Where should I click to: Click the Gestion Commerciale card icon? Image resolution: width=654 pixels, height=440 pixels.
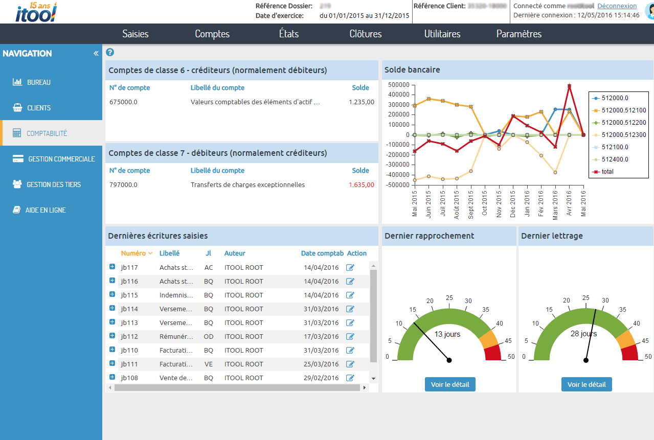(17, 159)
